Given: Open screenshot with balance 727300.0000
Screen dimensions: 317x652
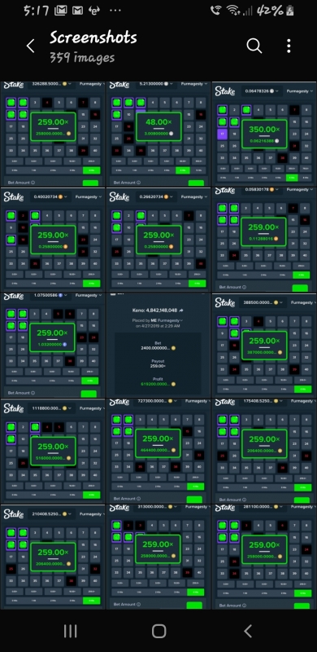Looking at the screenshot, I should (158, 452).
